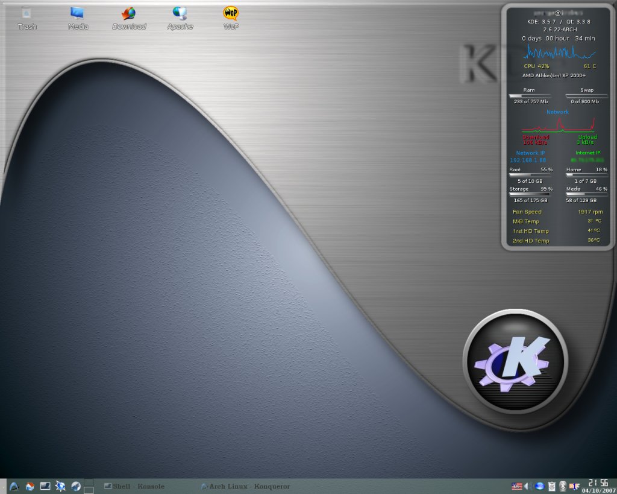Screen dimensions: 617x494
Task: Click the 1rst HD Temp row
Action: pyautogui.click(x=557, y=231)
